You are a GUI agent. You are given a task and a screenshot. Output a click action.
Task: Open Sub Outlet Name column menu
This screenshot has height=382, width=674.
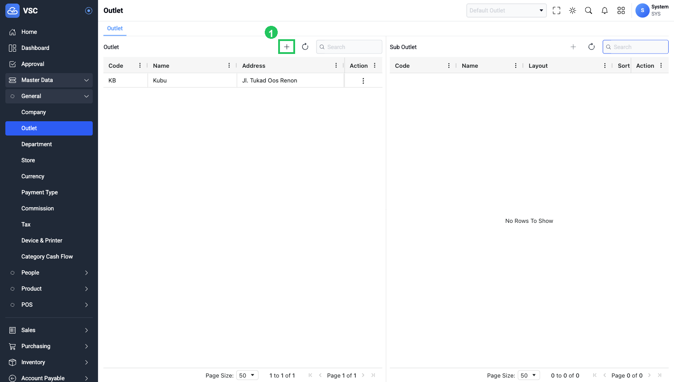(516, 66)
